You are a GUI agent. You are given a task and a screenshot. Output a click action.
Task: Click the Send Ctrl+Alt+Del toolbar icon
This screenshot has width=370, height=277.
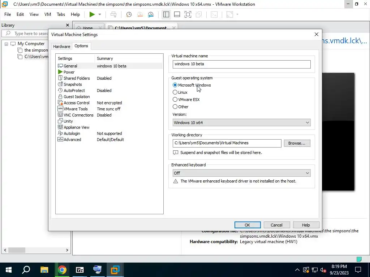point(113,14)
